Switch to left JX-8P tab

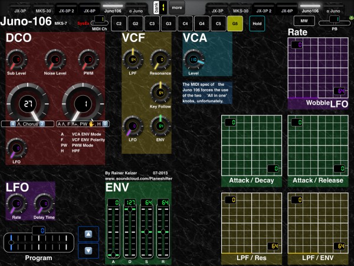(x=90, y=9)
